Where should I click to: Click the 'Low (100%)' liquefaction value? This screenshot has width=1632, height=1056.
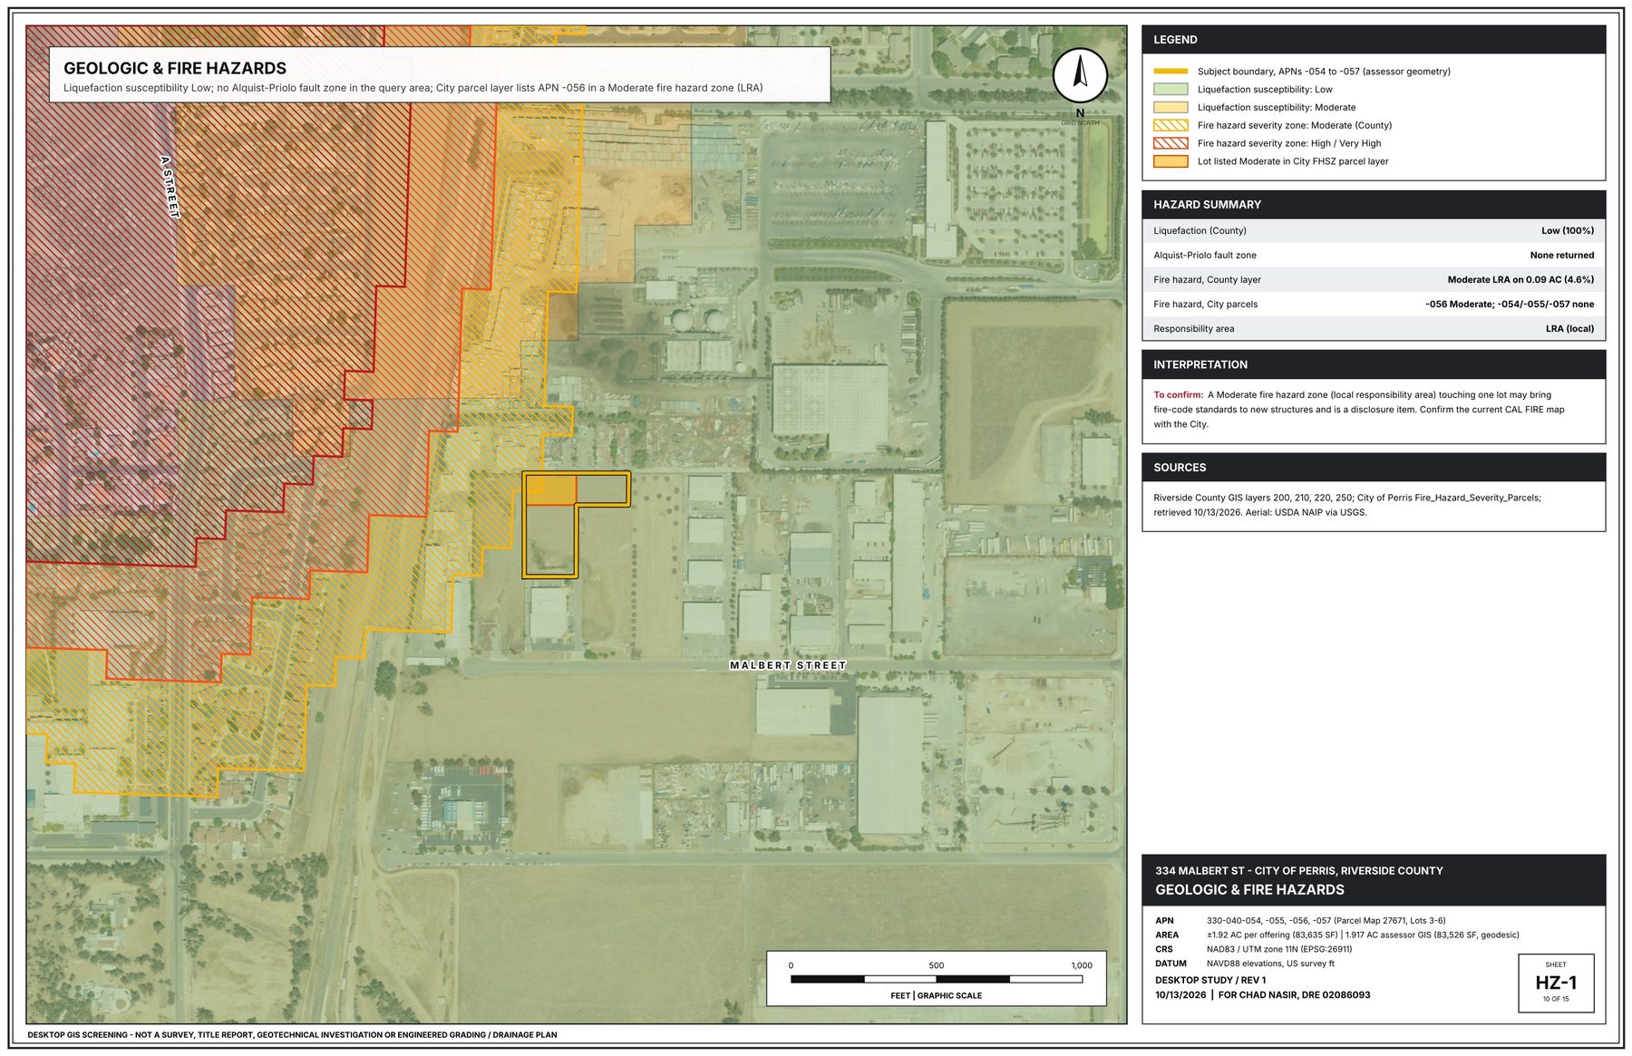click(1568, 231)
